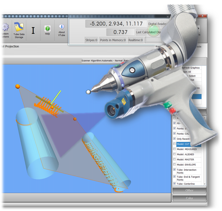Expand the Color panel section
Viewport: 222px width, 211px height.
189,198
